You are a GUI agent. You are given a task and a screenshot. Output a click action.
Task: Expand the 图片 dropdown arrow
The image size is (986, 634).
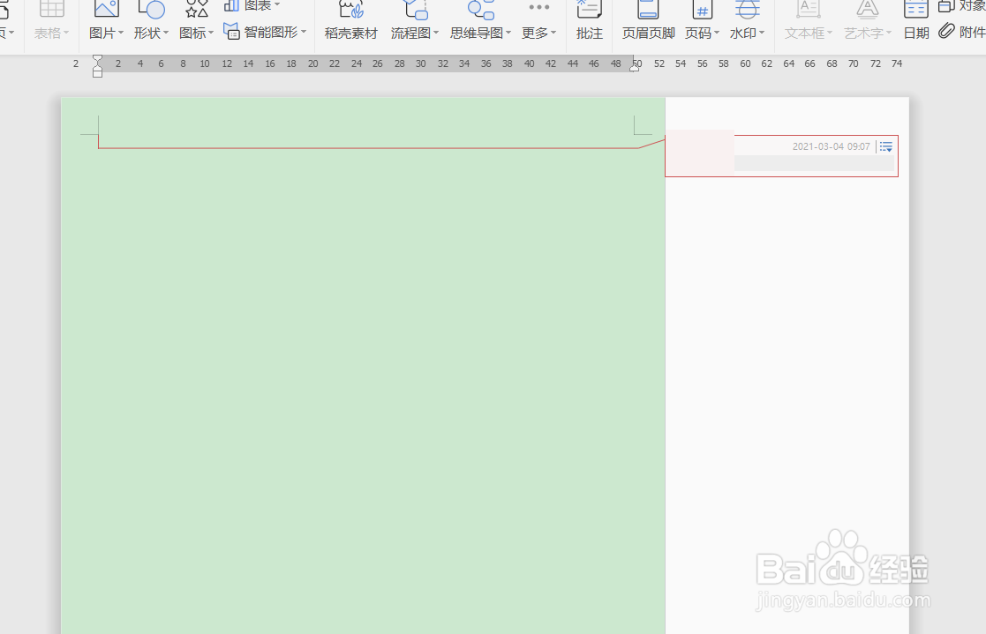(121, 33)
